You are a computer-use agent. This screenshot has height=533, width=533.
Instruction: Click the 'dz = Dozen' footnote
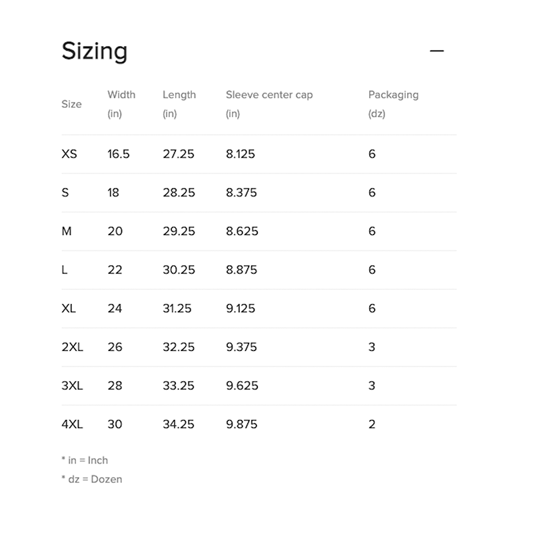(92, 479)
